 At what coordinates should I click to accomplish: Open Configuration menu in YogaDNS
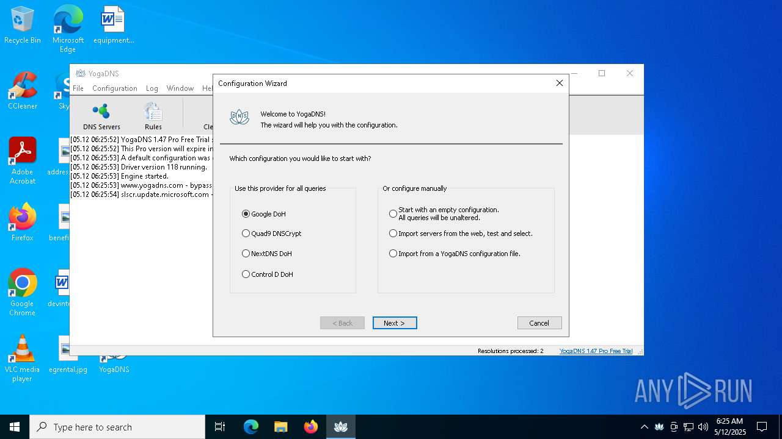[115, 88]
